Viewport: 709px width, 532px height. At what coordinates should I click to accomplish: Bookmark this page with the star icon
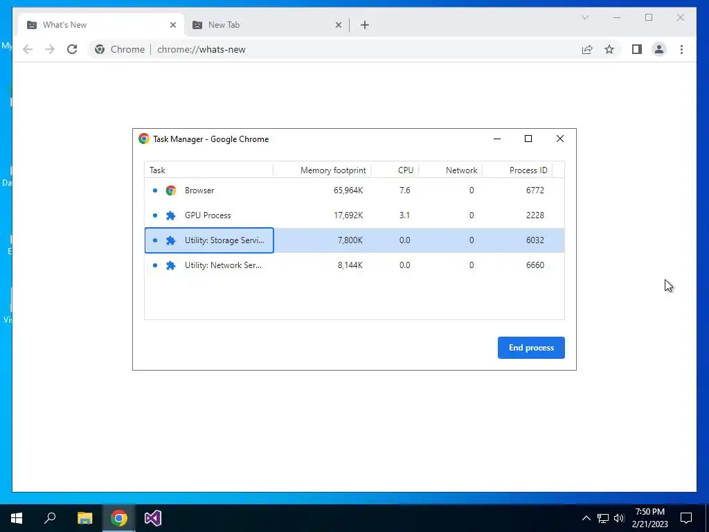click(x=609, y=49)
